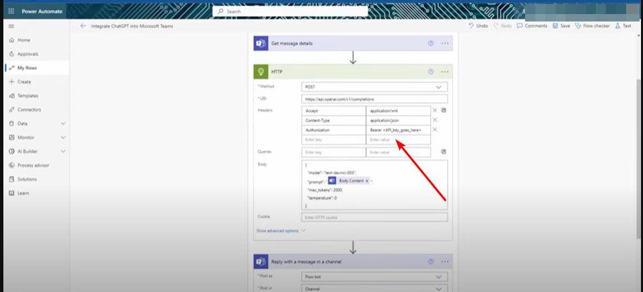Click the Monitor icon in sidebar

coord(11,138)
